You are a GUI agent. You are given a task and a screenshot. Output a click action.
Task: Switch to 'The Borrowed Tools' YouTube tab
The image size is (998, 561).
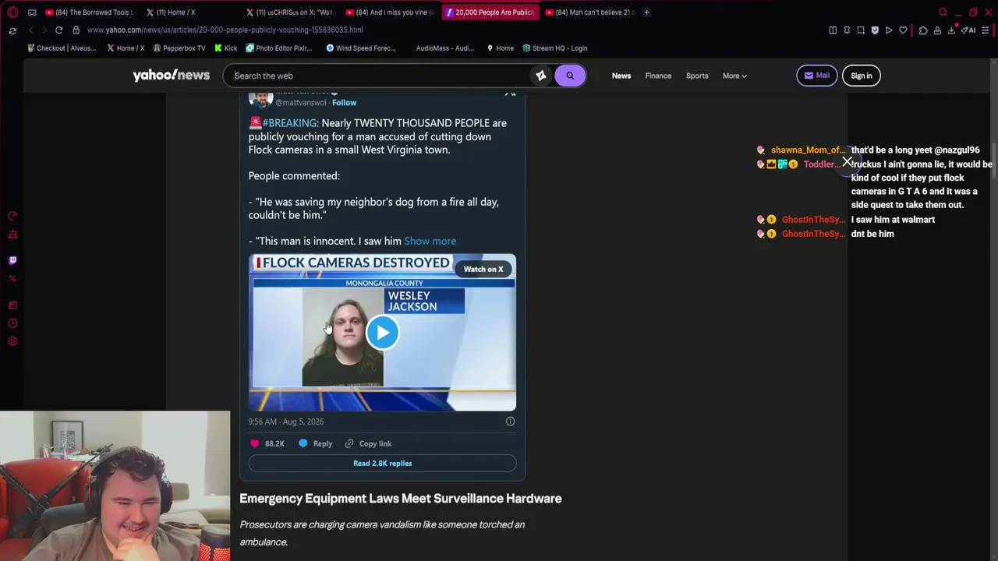coord(90,12)
